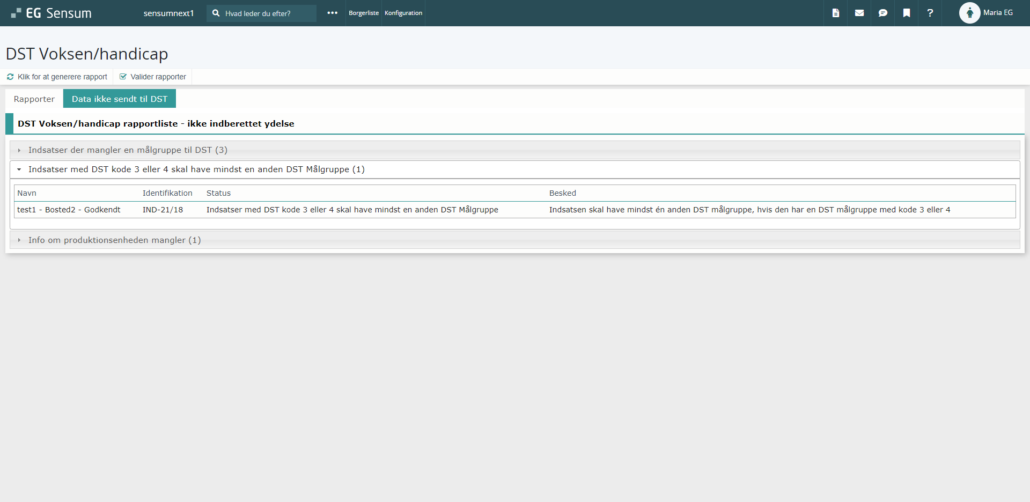The image size is (1030, 502).
Task: Click 'Klik for at generere rapport'
Action: (57, 77)
